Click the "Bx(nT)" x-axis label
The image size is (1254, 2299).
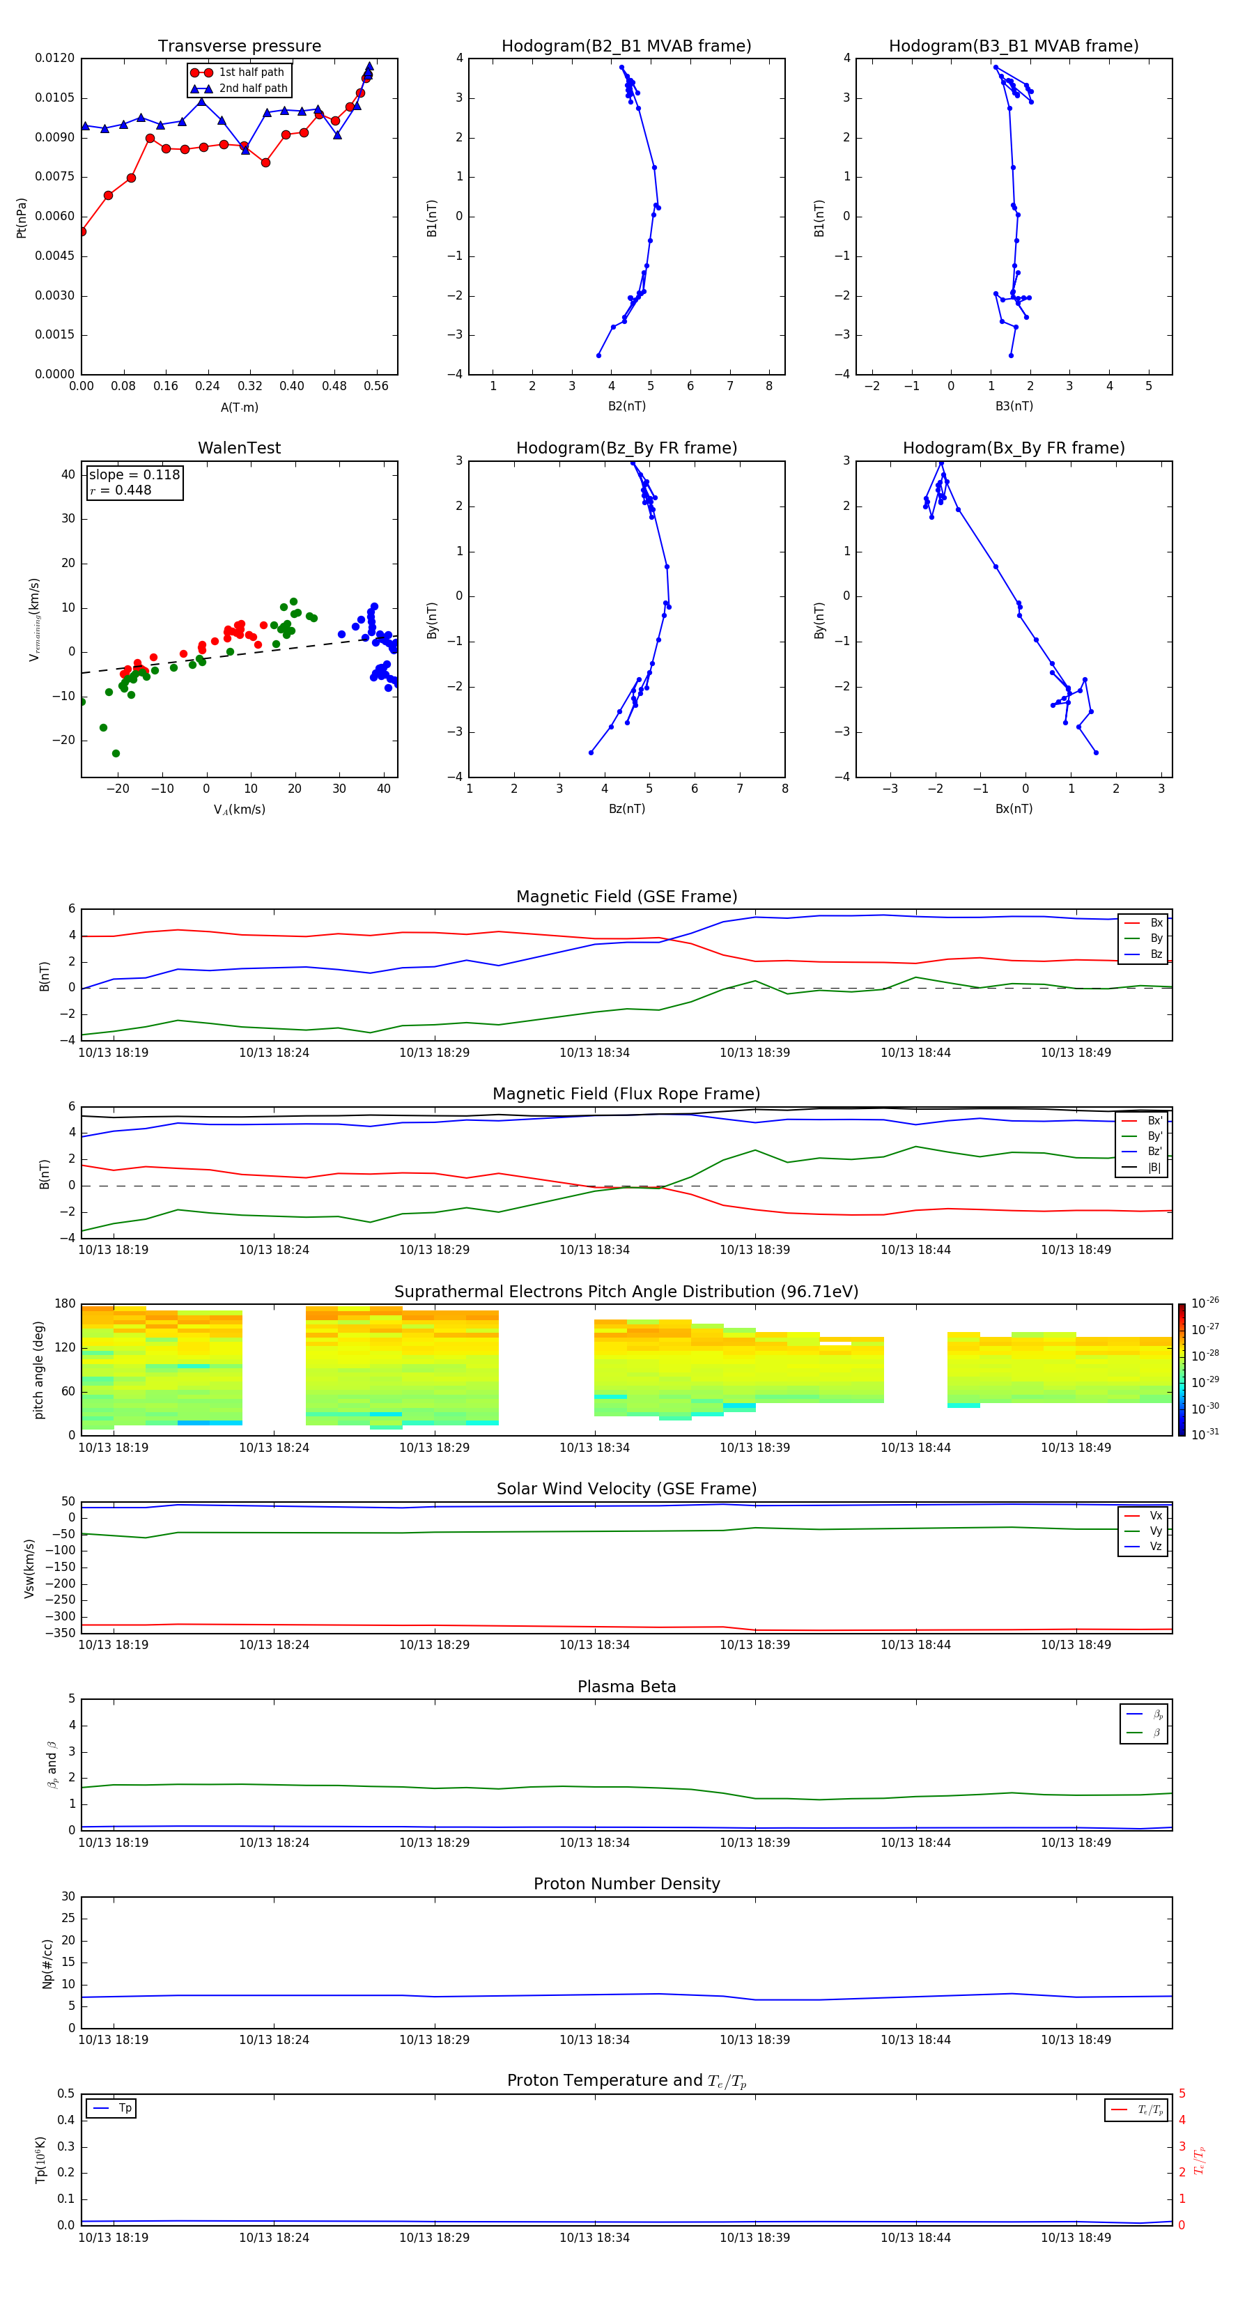coord(1014,810)
